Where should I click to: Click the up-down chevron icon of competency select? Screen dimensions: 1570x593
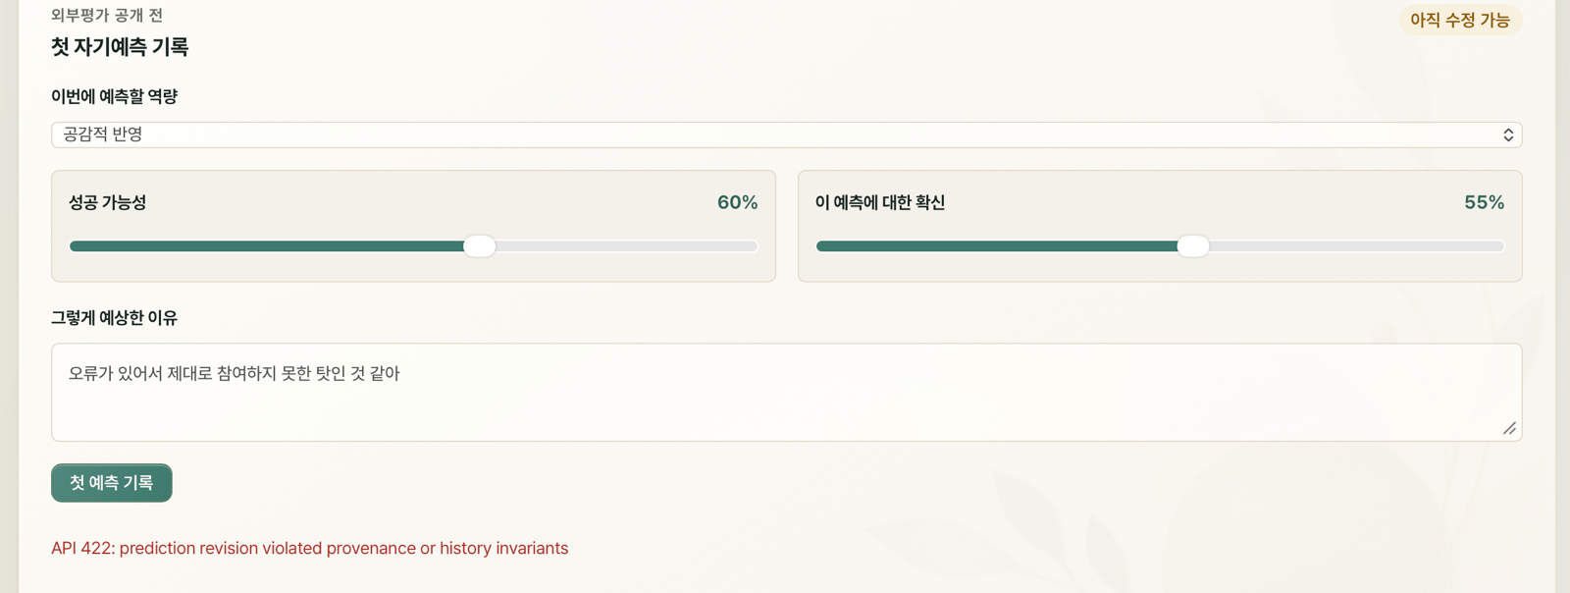click(1508, 135)
